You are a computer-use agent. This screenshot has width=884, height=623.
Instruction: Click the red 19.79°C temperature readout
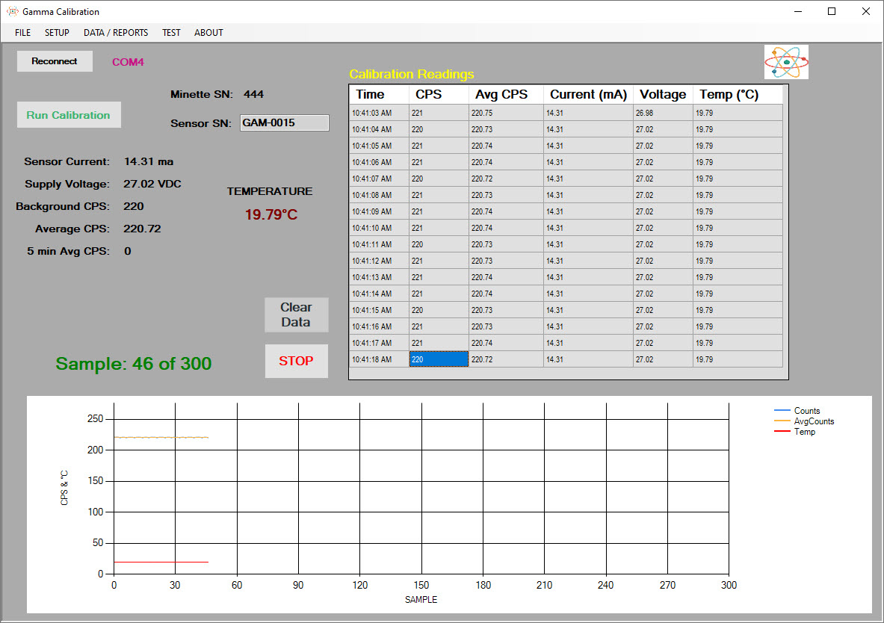click(271, 215)
